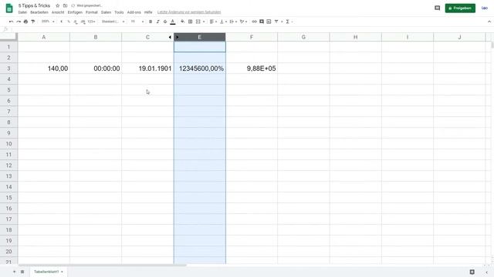
Task: Open the Bearbeiten menu
Action: pos(39,12)
